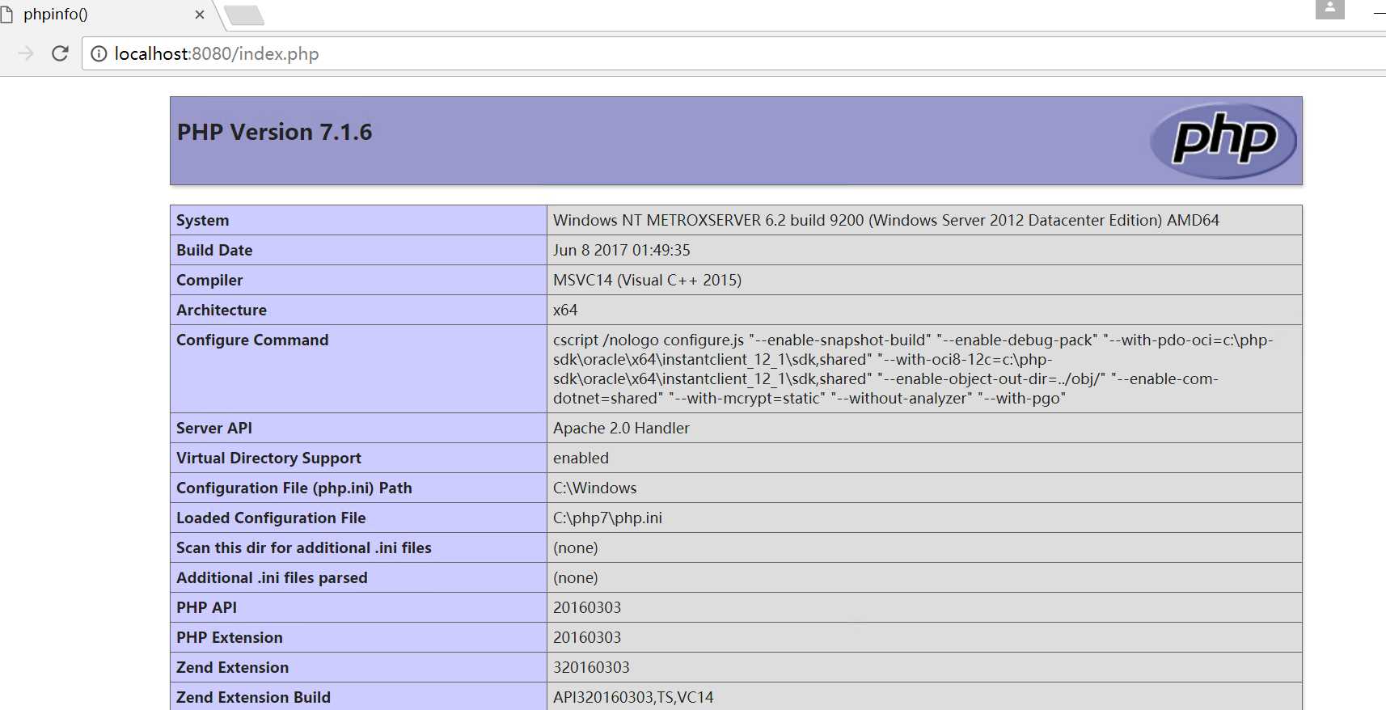Click the Zend Extension label
The image size is (1386, 710).
[232, 667]
